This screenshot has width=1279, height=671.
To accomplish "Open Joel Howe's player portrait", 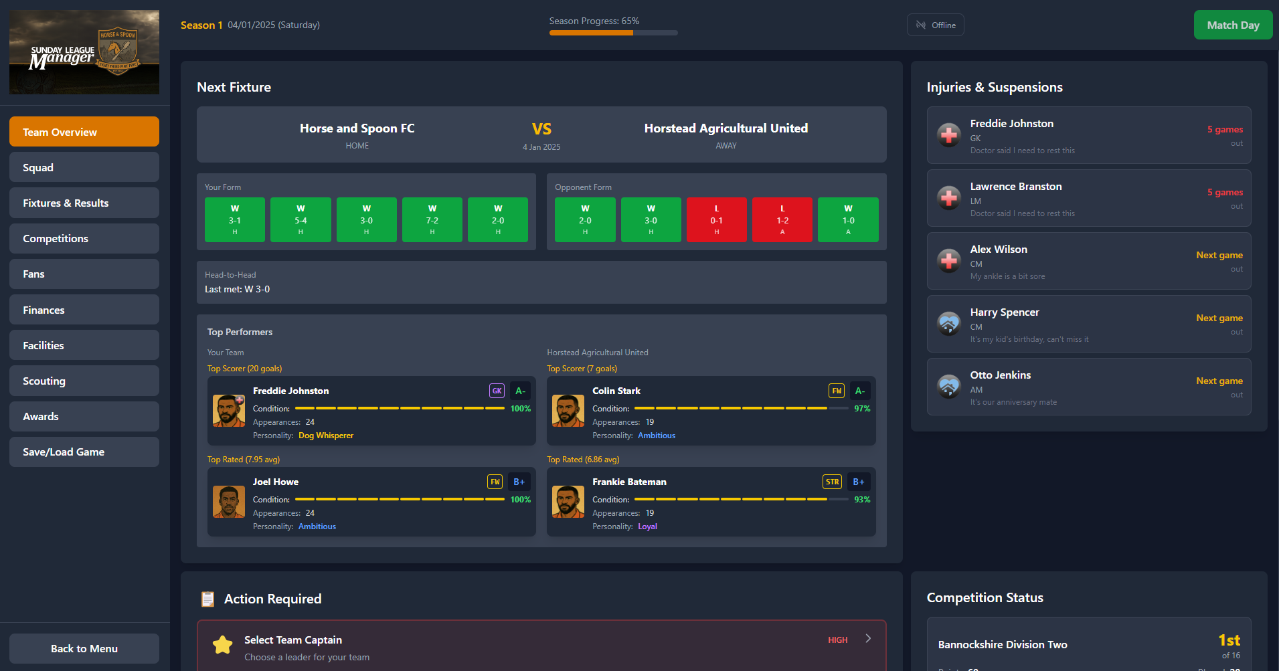I will pos(229,502).
